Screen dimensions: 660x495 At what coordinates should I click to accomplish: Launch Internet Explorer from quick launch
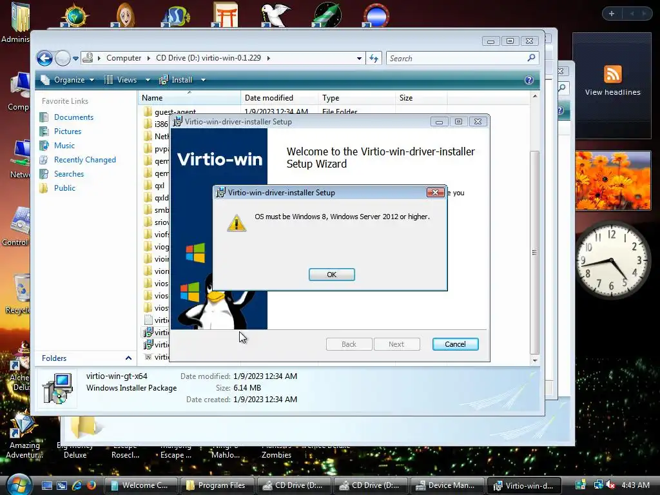(x=77, y=485)
